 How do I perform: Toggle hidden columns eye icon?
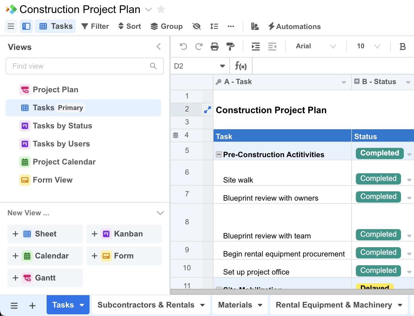tap(197, 26)
